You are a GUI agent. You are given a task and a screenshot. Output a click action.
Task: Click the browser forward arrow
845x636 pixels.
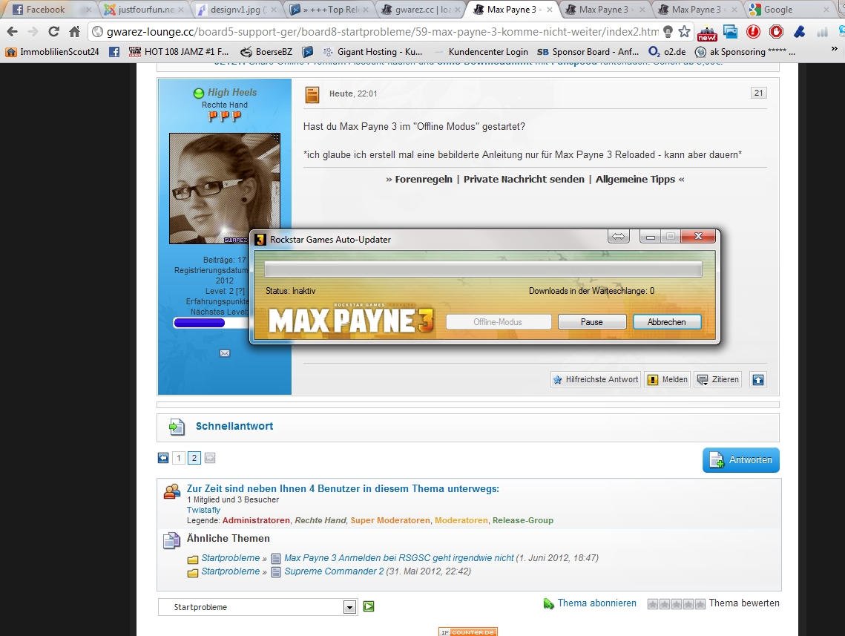tap(33, 32)
